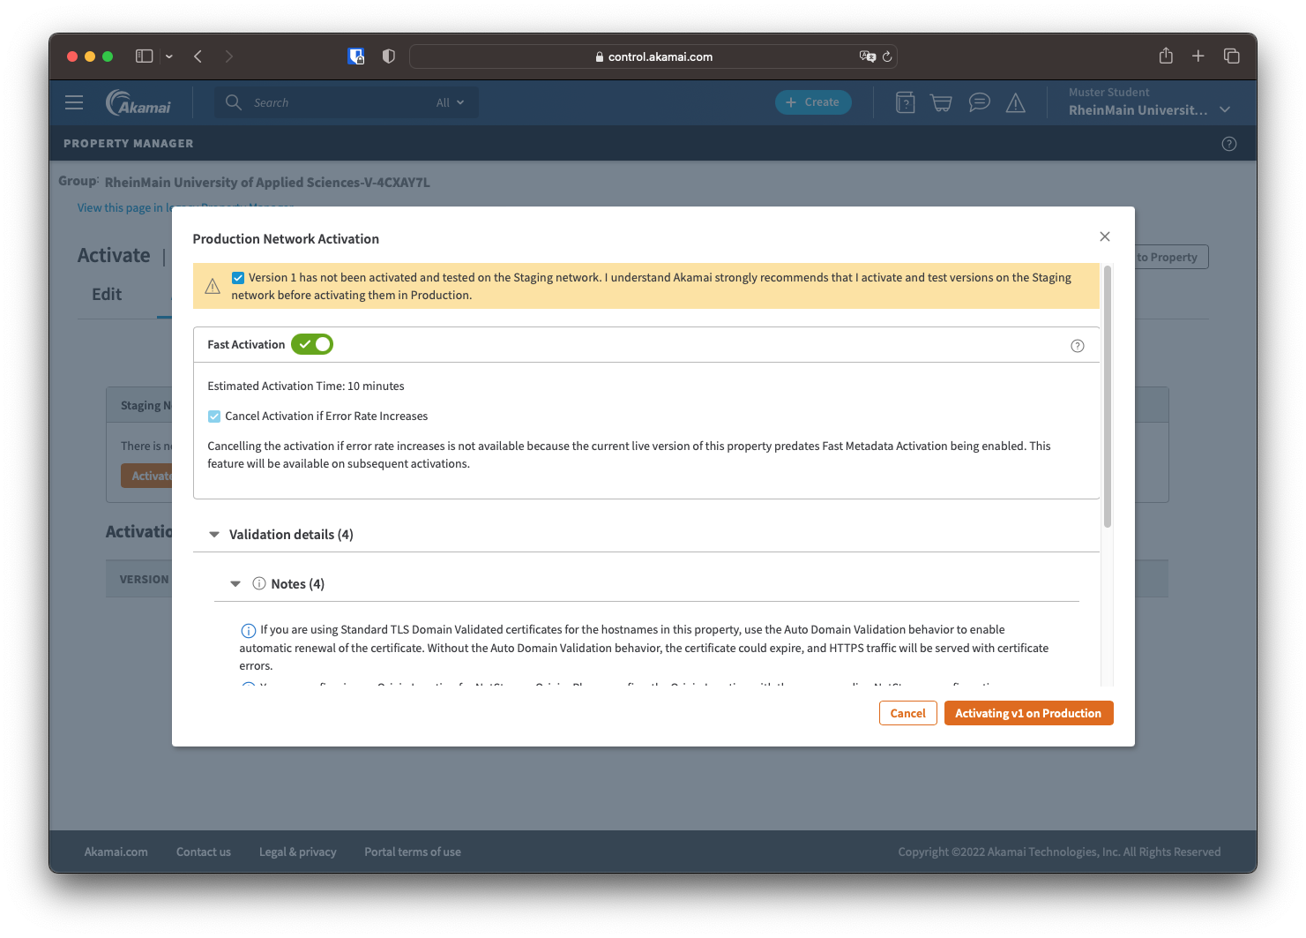This screenshot has height=938, width=1306.
Task: Go back in Safari history
Action: tap(198, 56)
